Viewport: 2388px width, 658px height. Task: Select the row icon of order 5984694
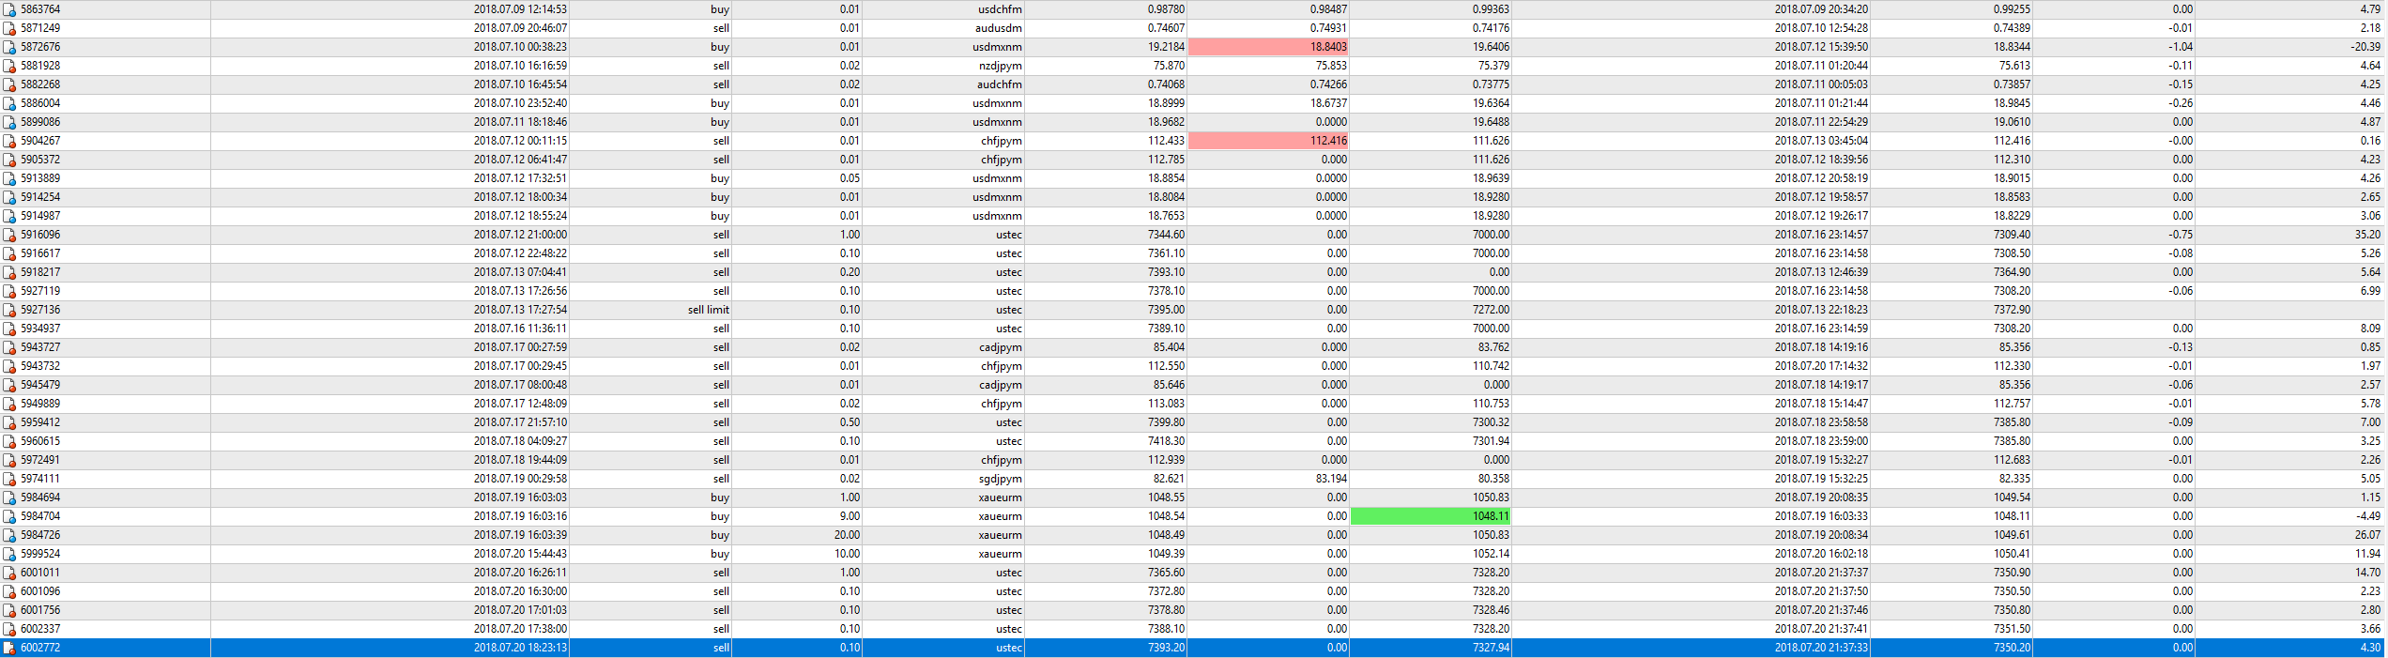pos(9,497)
